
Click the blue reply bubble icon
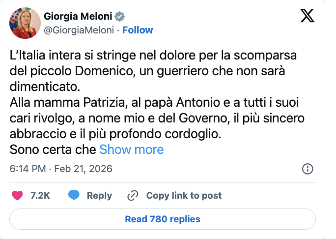pos(74,195)
